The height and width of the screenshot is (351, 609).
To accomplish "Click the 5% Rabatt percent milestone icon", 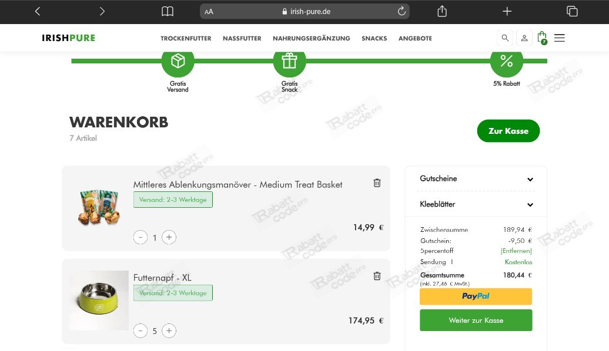I will pos(507,61).
